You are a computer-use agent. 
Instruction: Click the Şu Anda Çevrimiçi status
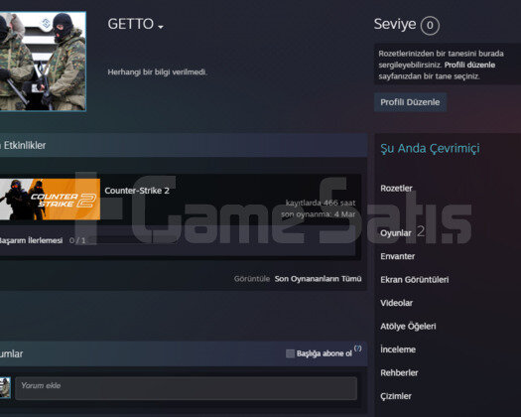[430, 148]
